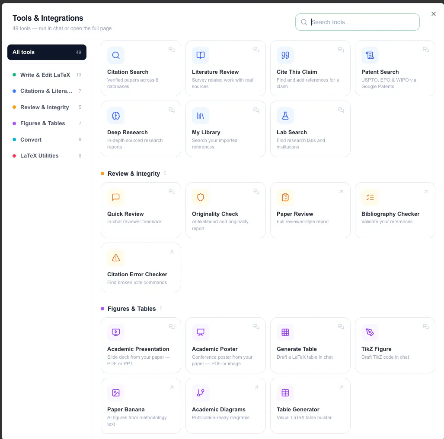
Task: Click the Lab Search flask icon
Action: tap(285, 116)
